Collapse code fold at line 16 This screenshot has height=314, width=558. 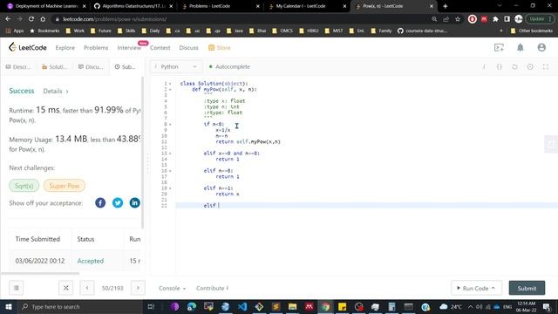(x=170, y=171)
